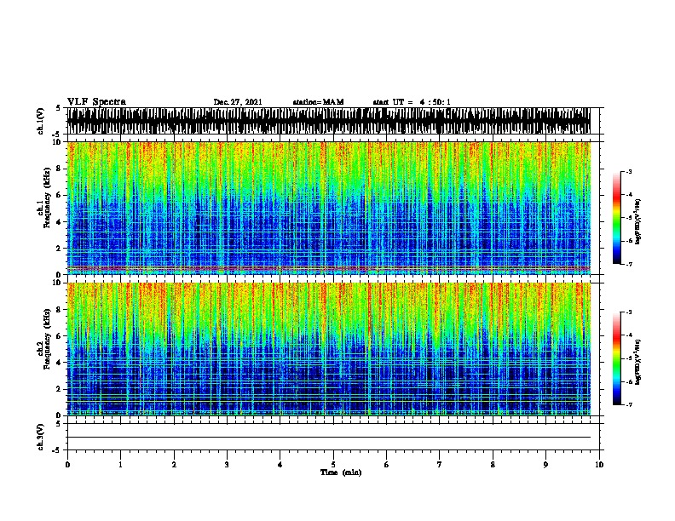
Task: Click time axis tick label '8'
Action: click(x=493, y=465)
